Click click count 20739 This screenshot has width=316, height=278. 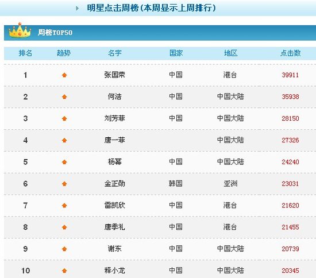(290, 249)
